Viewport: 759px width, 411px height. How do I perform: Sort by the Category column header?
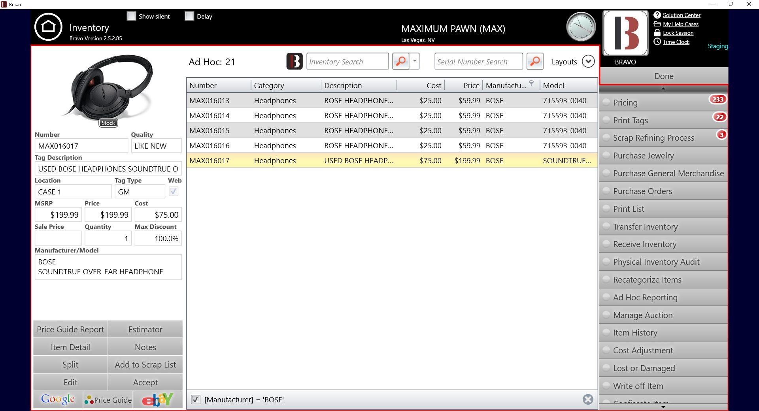point(286,85)
